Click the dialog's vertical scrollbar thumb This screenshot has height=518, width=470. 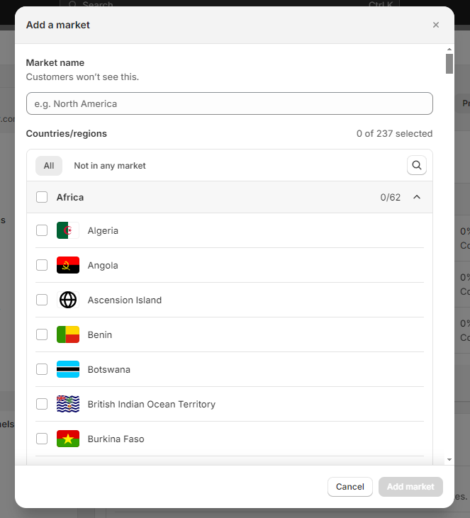click(449, 64)
